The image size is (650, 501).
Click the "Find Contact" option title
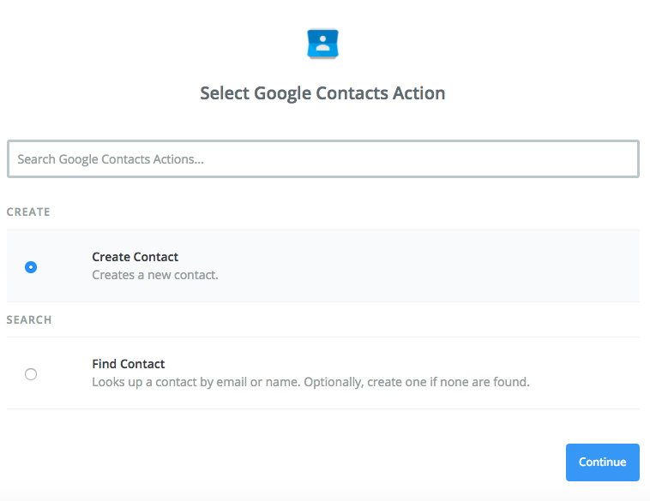(x=128, y=364)
